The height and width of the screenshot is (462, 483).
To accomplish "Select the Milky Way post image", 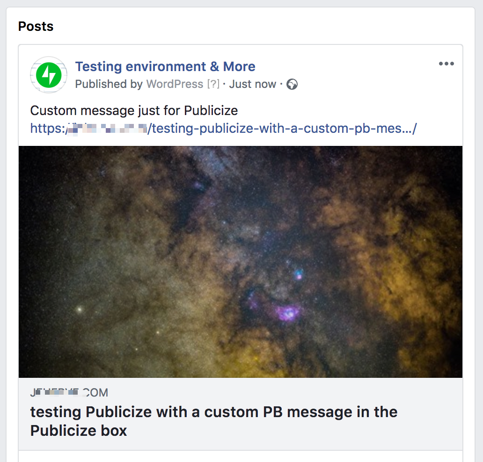I will (x=240, y=261).
